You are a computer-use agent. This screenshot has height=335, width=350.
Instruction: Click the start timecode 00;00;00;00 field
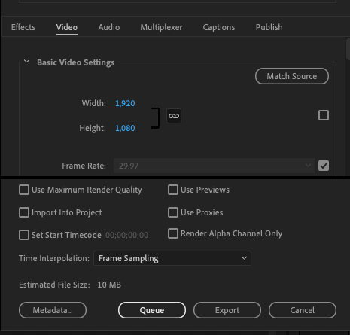click(126, 235)
